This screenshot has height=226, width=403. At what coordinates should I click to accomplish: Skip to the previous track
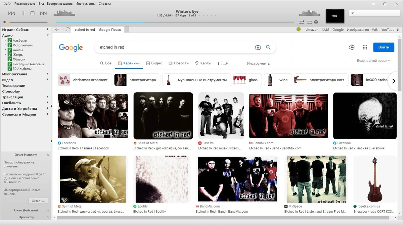tap(11, 13)
